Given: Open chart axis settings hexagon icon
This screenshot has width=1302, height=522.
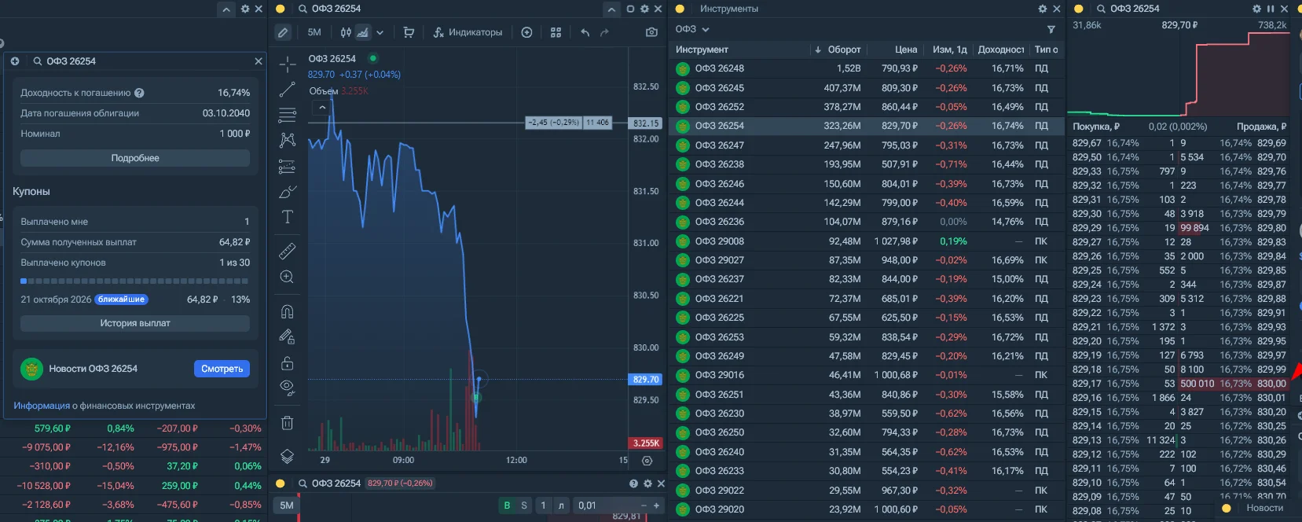Looking at the screenshot, I should tap(647, 461).
